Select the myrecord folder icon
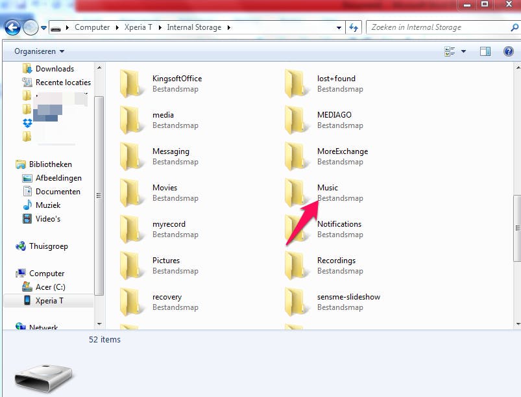Image resolution: width=521 pixels, height=397 pixels. [130, 229]
